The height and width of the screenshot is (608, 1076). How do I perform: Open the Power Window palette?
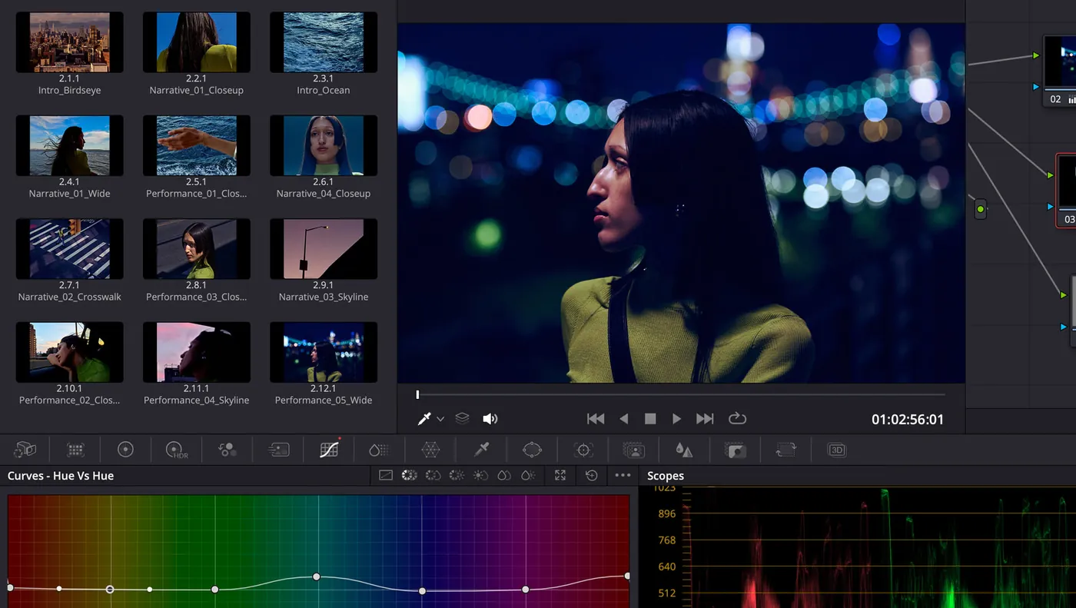532,450
